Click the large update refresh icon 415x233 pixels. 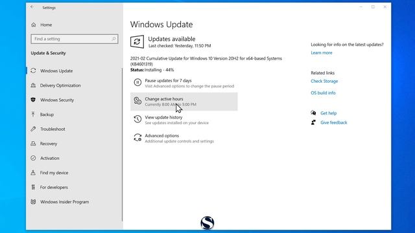137,41
